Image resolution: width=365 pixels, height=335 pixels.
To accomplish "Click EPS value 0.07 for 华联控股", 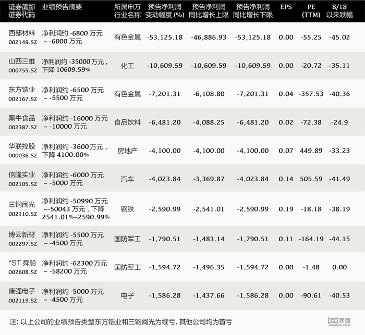I will [286, 151].
